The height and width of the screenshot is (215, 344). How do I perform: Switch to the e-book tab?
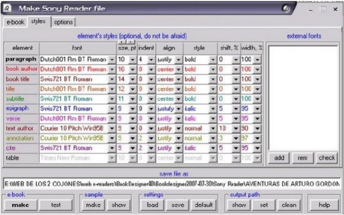coord(15,22)
